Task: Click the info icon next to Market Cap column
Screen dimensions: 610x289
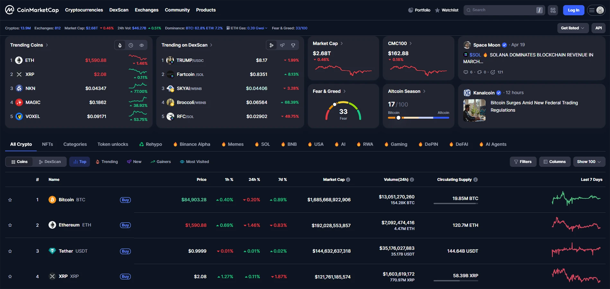Action: coord(348,180)
